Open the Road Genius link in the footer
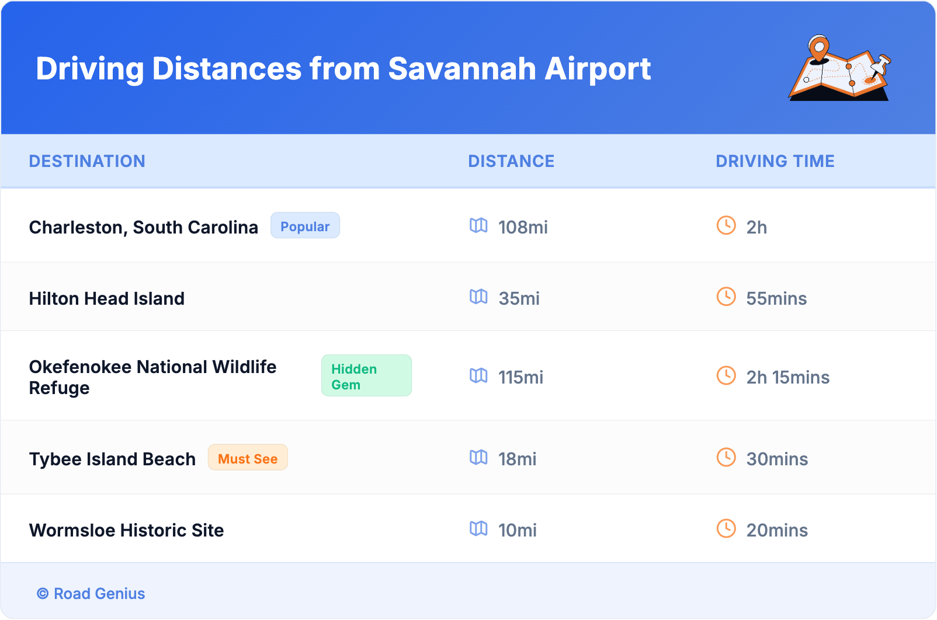This screenshot has height=620, width=937. coord(91,593)
